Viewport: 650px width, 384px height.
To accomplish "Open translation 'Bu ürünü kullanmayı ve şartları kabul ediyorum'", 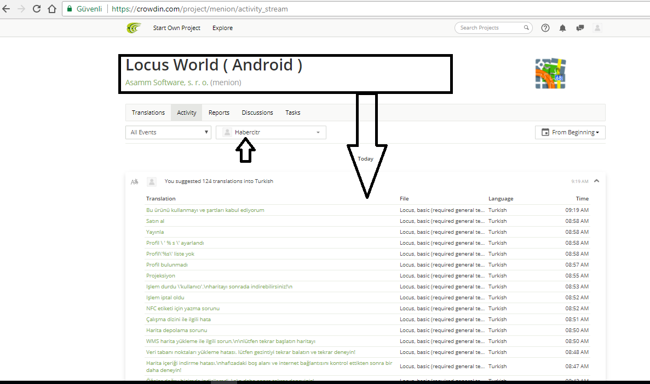I will pos(205,210).
